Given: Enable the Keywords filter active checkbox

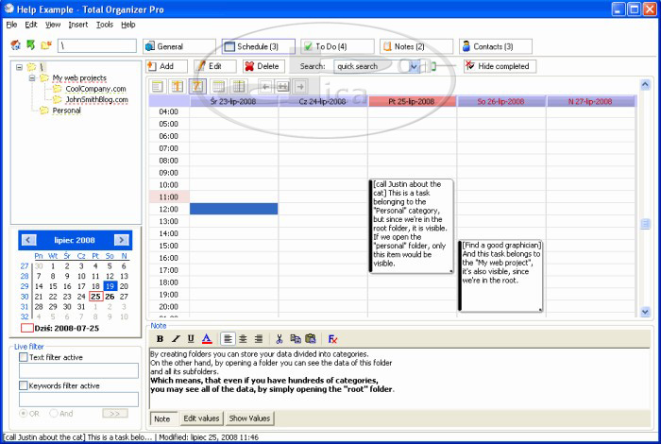Looking at the screenshot, I should coord(25,385).
